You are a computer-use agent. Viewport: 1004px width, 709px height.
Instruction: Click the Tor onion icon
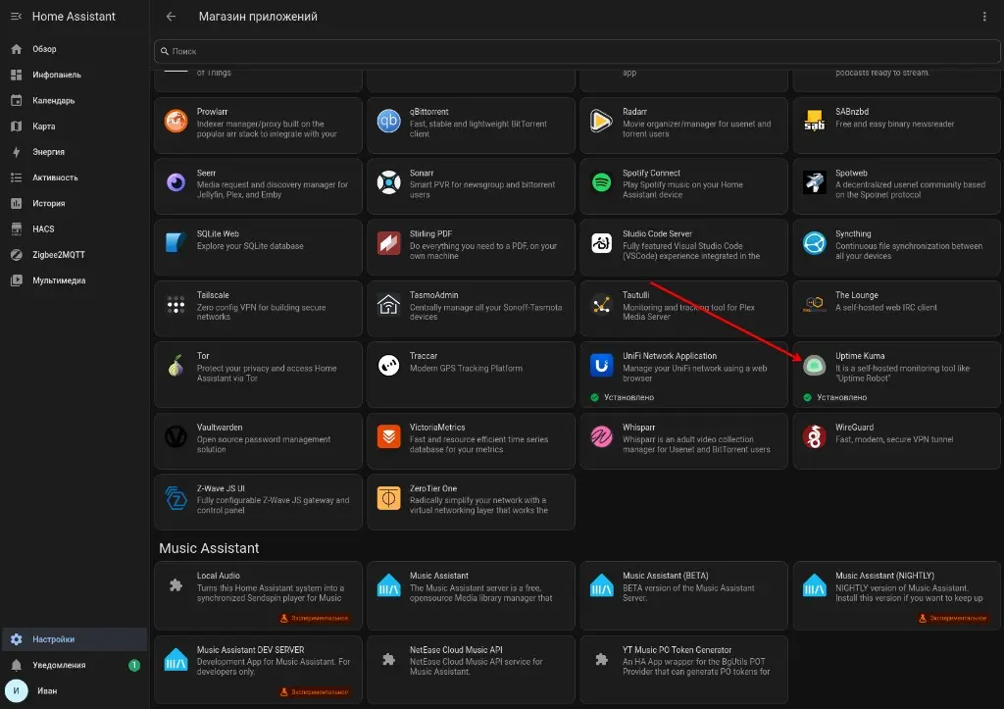[176, 366]
